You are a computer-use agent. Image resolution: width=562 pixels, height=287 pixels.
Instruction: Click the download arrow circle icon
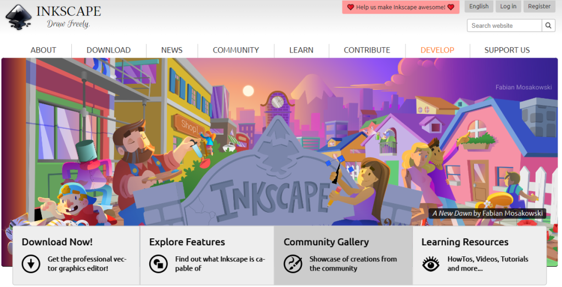pos(31,264)
